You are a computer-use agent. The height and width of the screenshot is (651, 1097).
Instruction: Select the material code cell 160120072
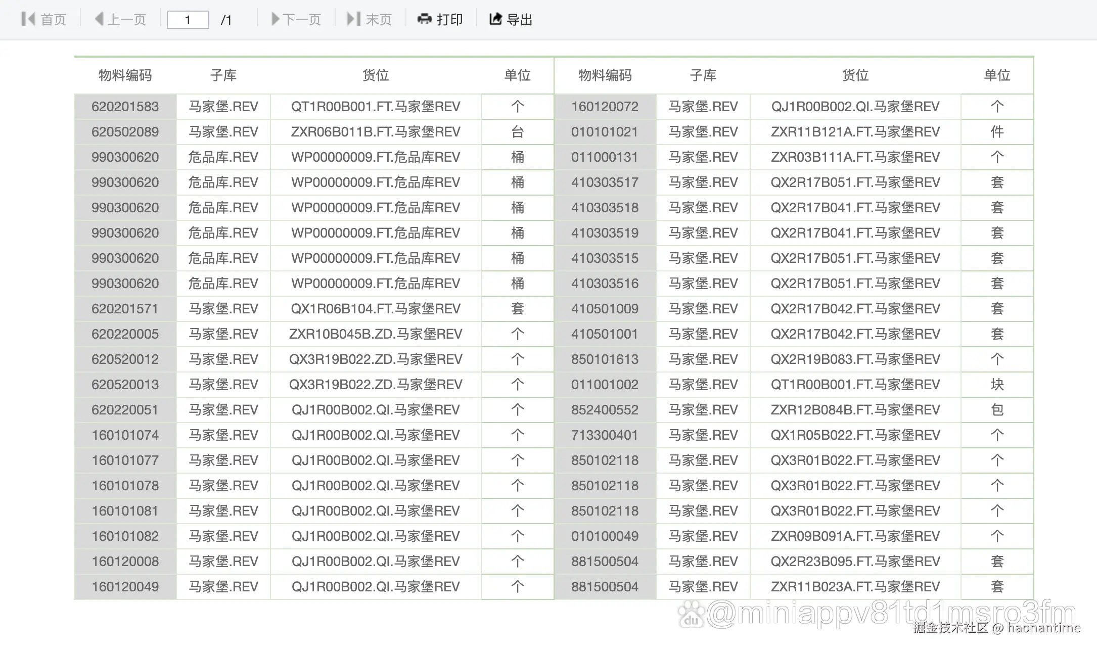(x=605, y=107)
